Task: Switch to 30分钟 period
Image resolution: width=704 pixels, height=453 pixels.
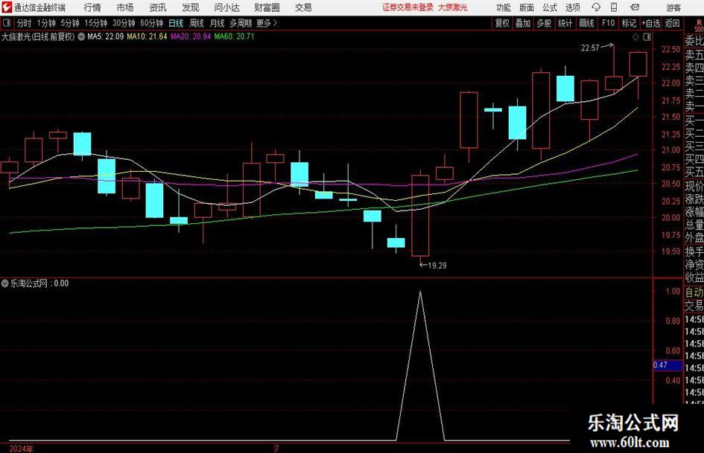Action: click(x=124, y=23)
